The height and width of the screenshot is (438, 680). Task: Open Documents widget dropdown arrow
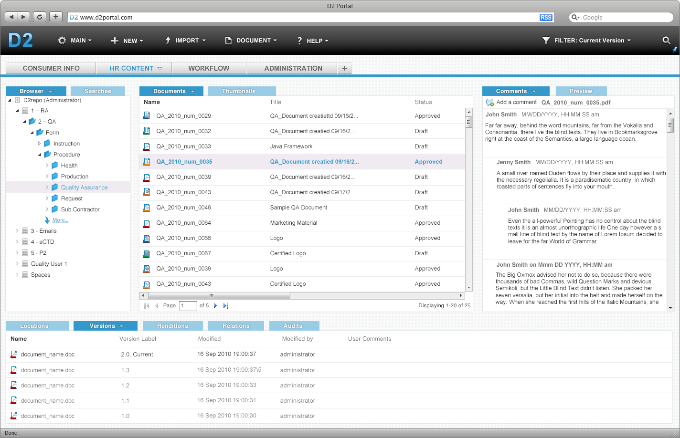[192, 92]
